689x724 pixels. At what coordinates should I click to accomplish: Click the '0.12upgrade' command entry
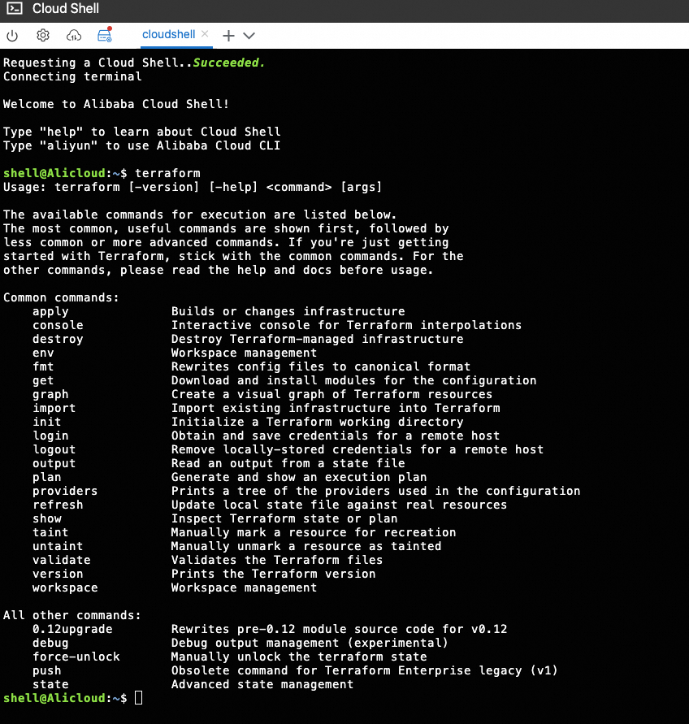[72, 630]
